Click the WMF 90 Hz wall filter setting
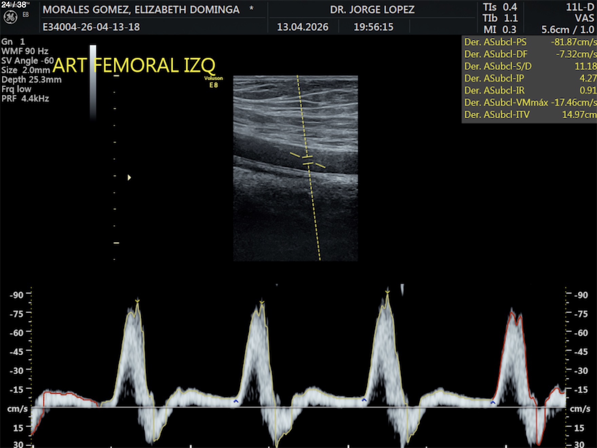597x448 pixels. 25,51
